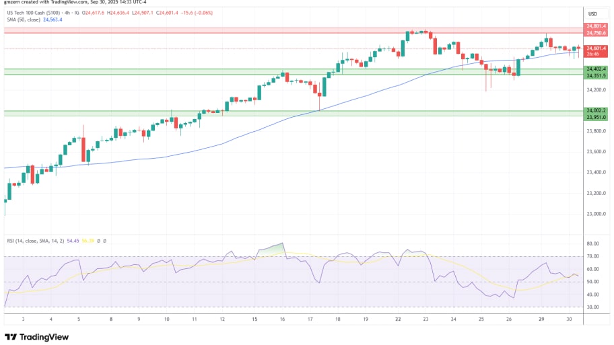Open the USD currency dropdown
The image size is (614, 345).
pyautogui.click(x=593, y=13)
